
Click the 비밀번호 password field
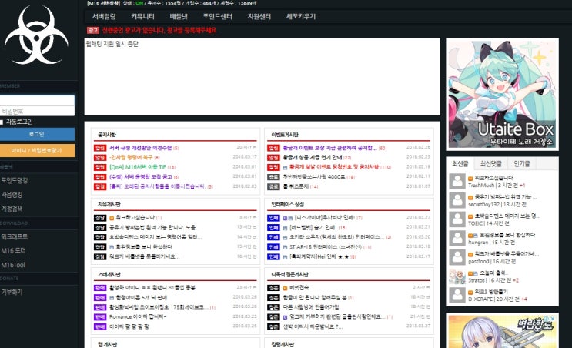click(x=37, y=112)
